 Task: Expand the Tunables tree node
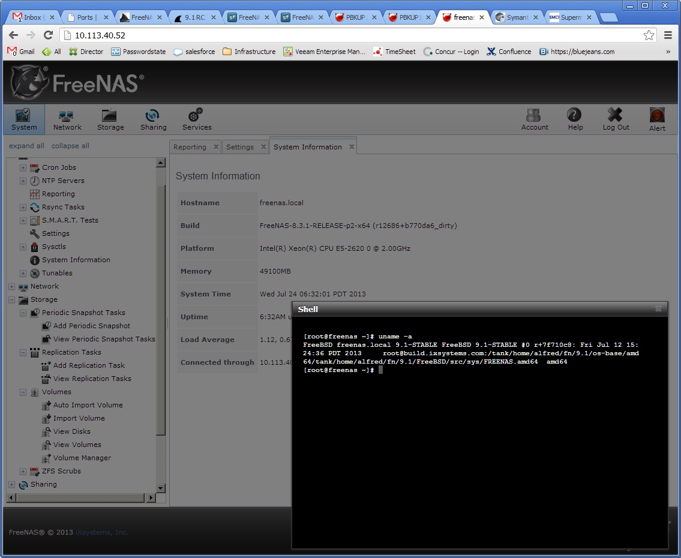23,273
